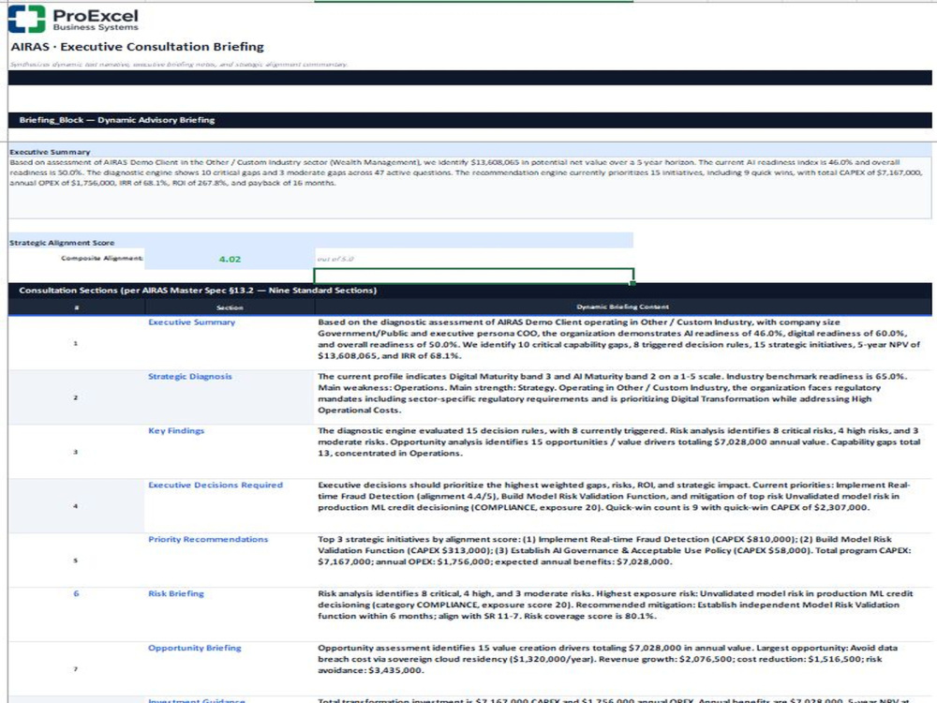Select the green 4.02 score value
The height and width of the screenshot is (703, 937).
tap(230, 259)
